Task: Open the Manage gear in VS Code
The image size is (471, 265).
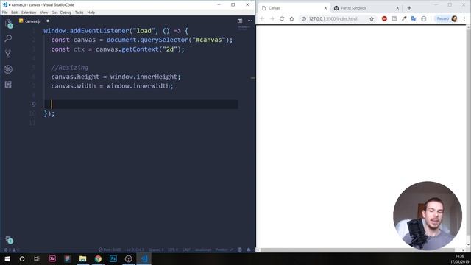Action: point(9,239)
